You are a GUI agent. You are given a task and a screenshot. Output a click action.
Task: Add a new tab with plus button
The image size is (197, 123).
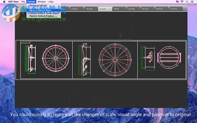185,9
